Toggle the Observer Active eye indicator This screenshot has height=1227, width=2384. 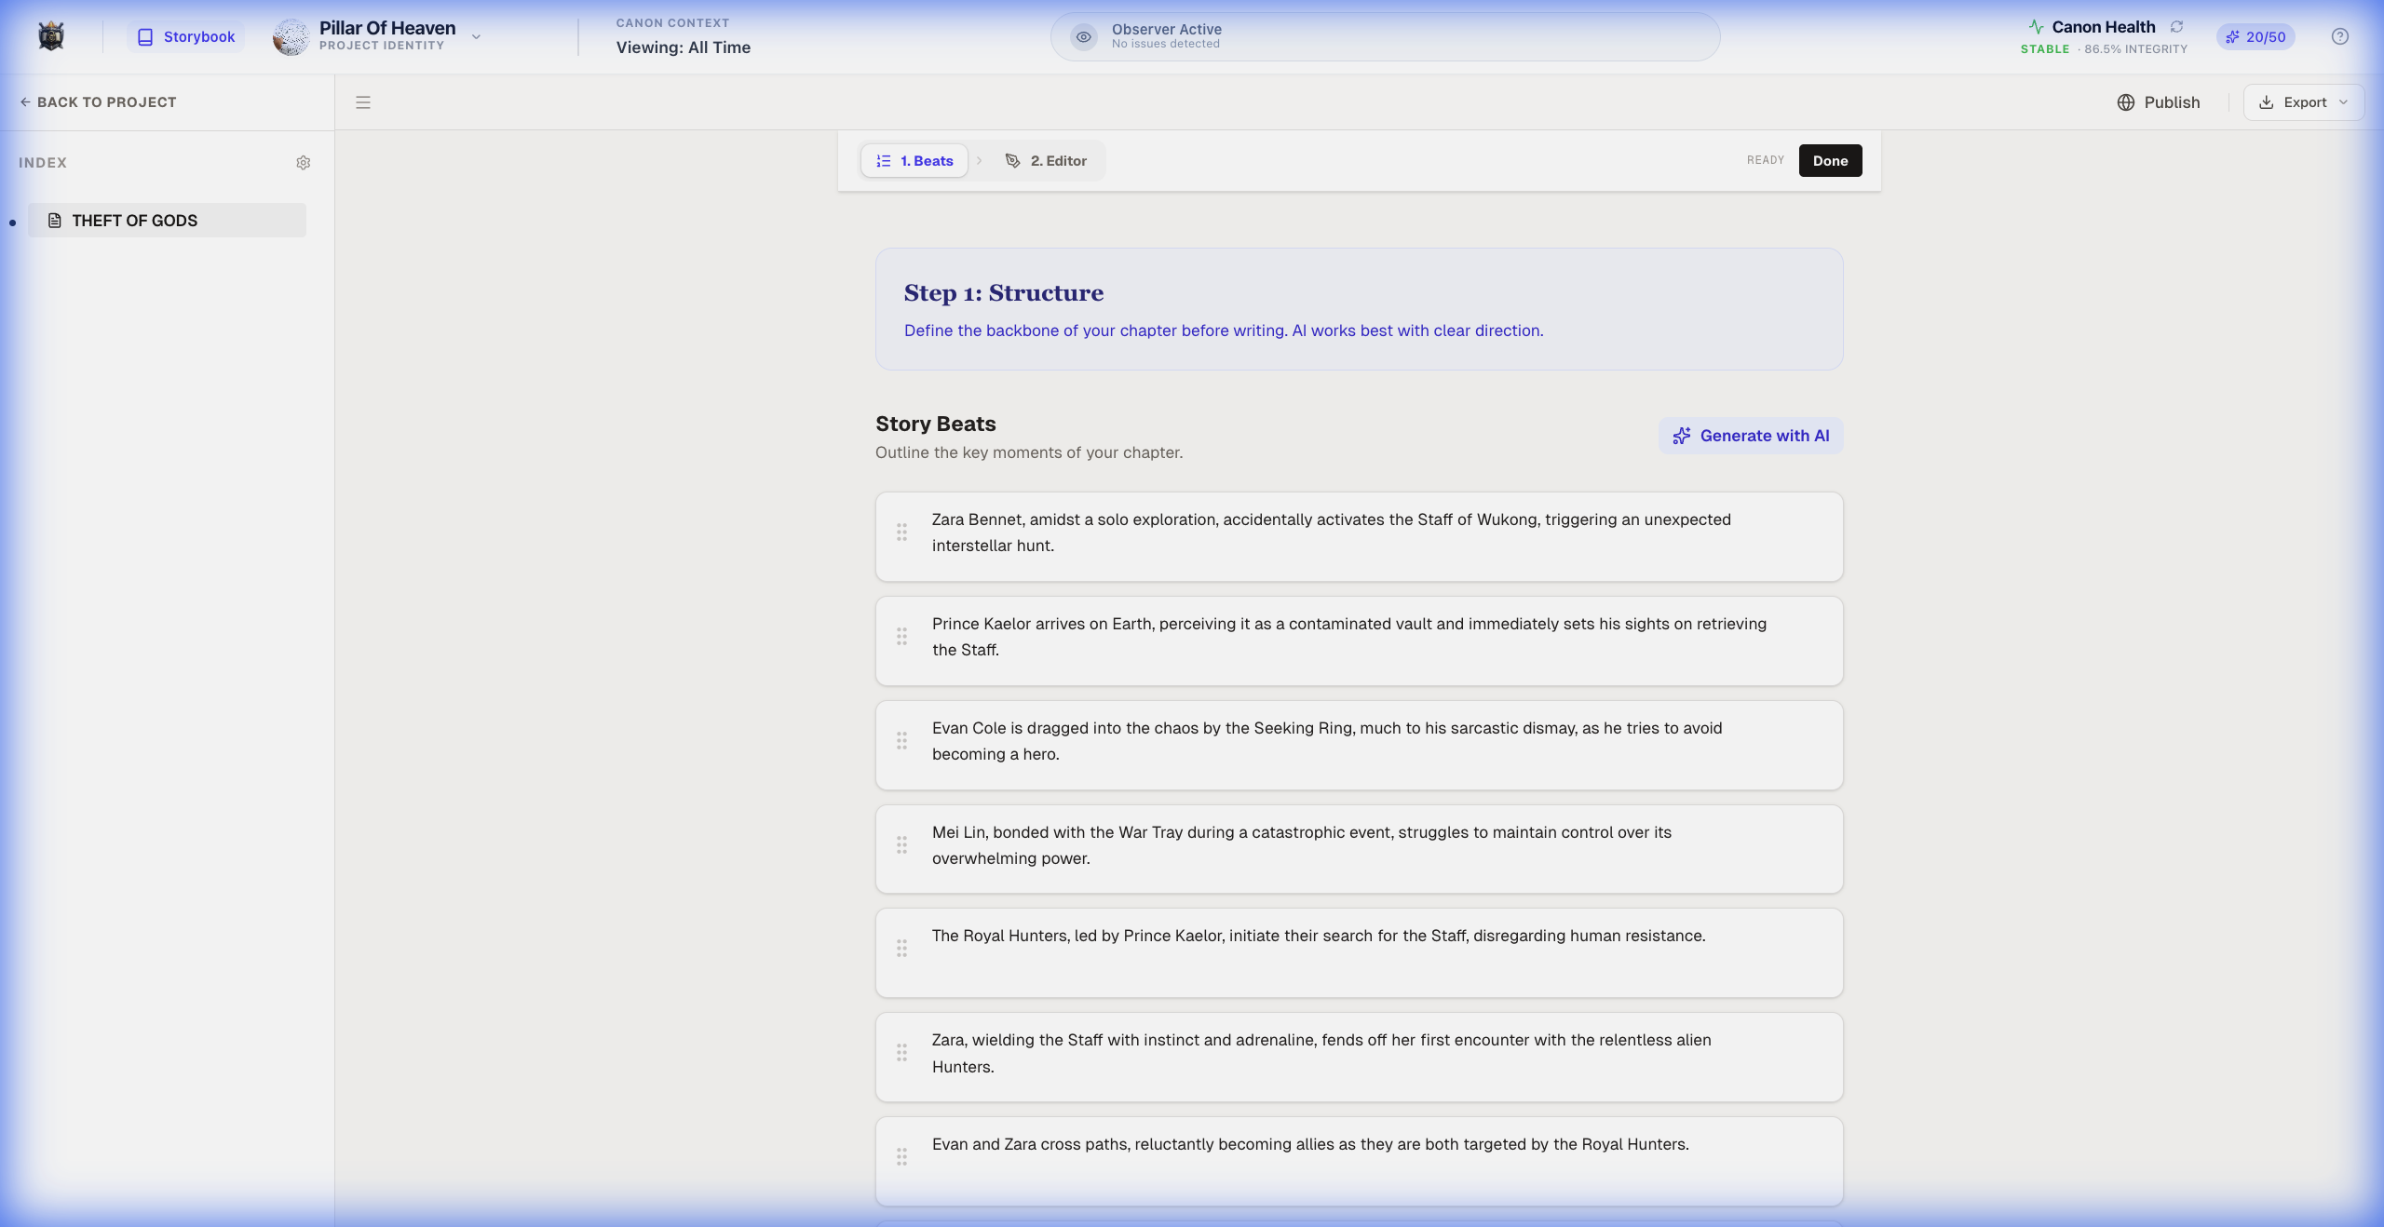tap(1082, 36)
